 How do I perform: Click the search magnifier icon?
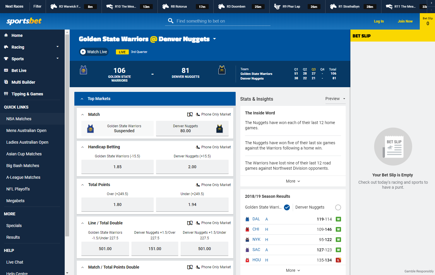coord(171,21)
